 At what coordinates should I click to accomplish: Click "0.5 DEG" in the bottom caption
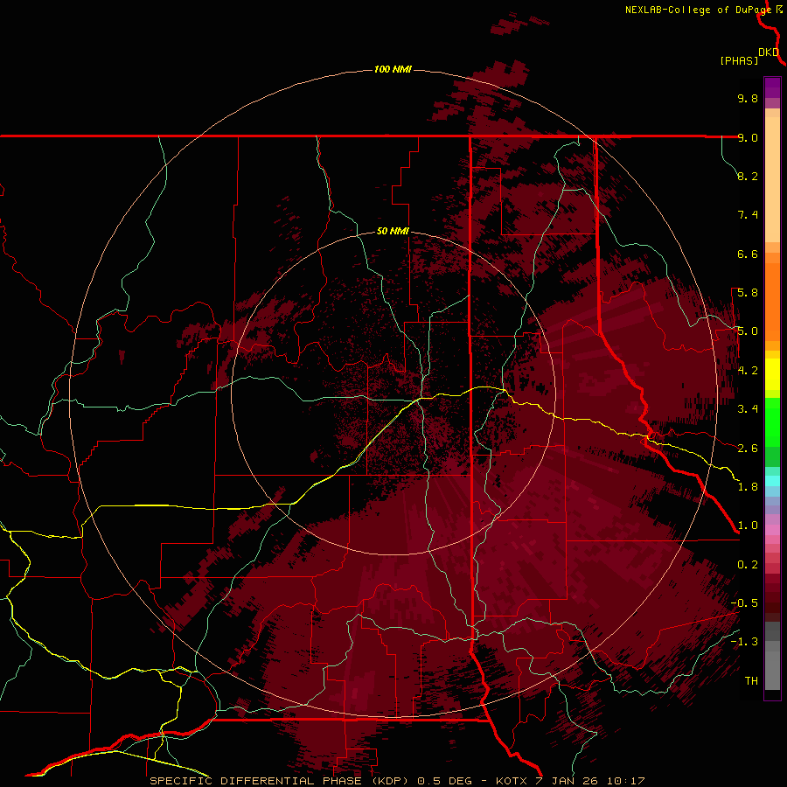[x=445, y=781]
